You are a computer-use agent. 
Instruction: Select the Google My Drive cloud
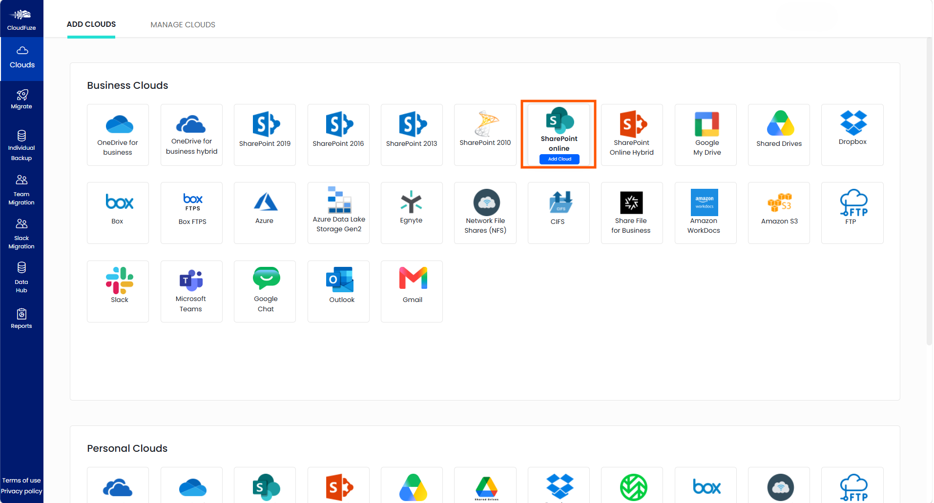pos(706,135)
